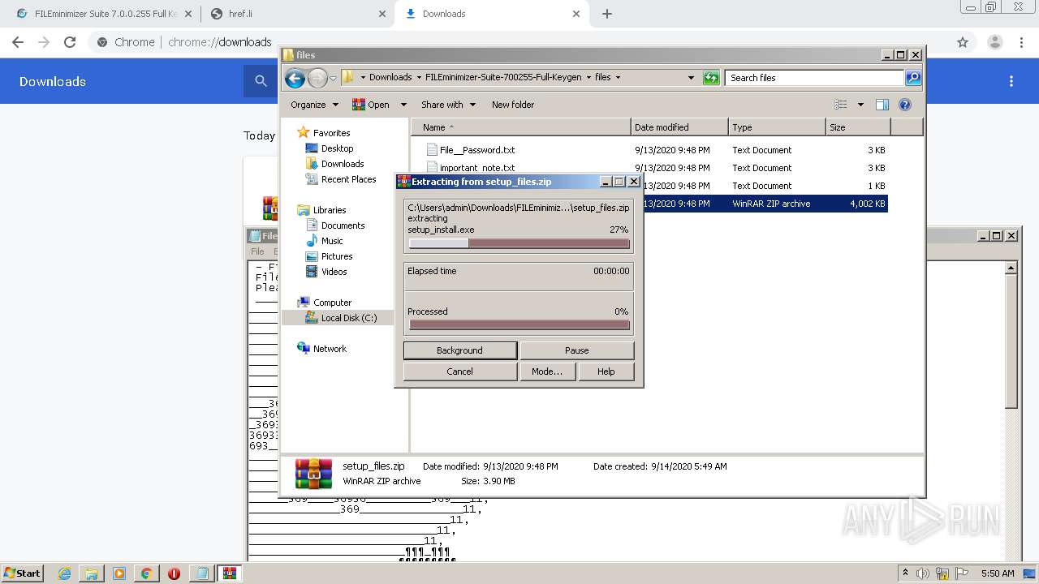Click the setup_install.exe extraction progress bar
Screen dimensions: 1039x584
coord(519,243)
